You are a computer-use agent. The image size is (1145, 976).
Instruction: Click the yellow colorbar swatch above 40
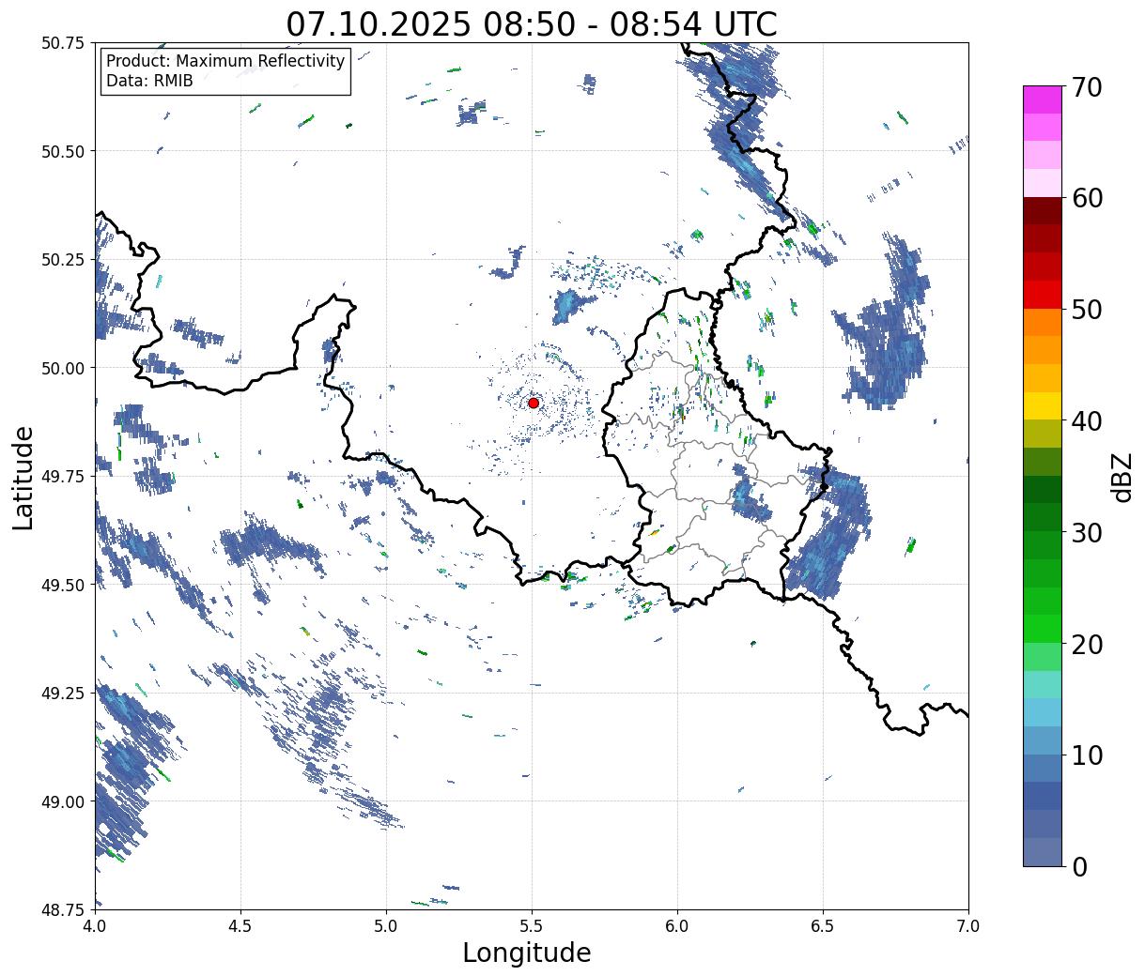1043,406
